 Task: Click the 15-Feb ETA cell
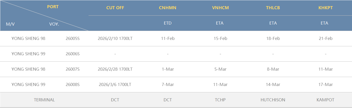220,39
